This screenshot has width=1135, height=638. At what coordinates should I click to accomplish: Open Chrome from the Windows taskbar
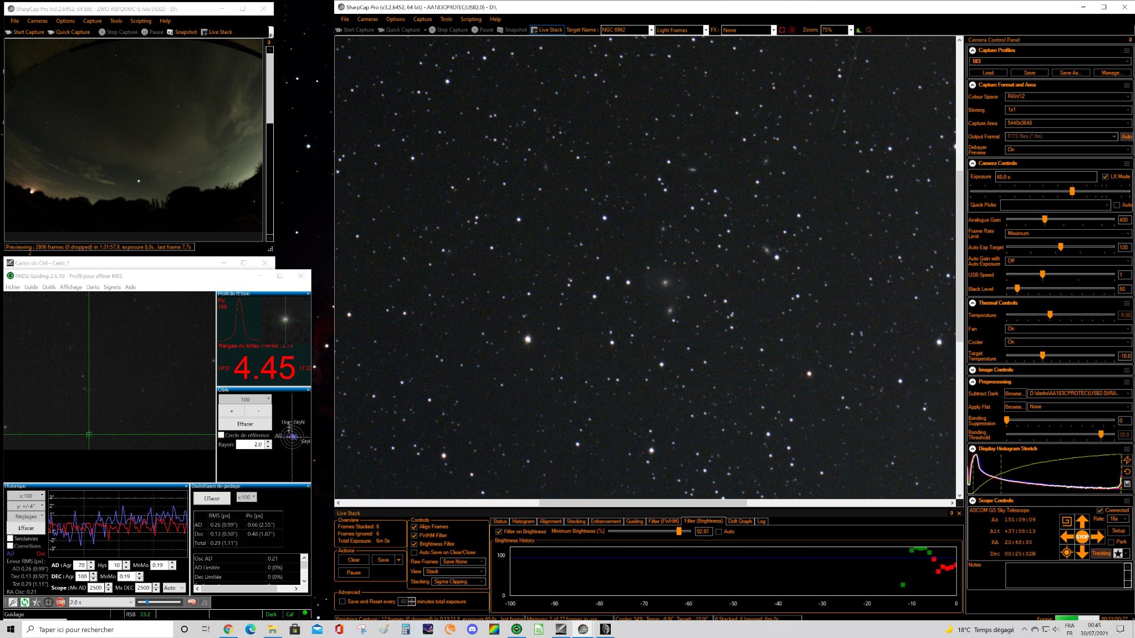(x=228, y=629)
